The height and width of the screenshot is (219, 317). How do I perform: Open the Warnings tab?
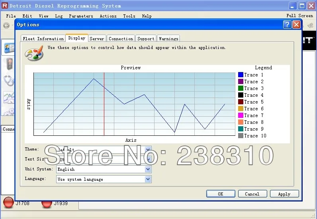coord(168,39)
